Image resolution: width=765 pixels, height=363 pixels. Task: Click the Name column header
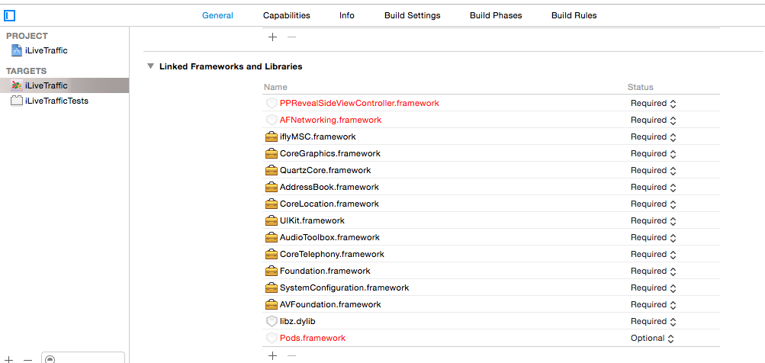(x=275, y=88)
